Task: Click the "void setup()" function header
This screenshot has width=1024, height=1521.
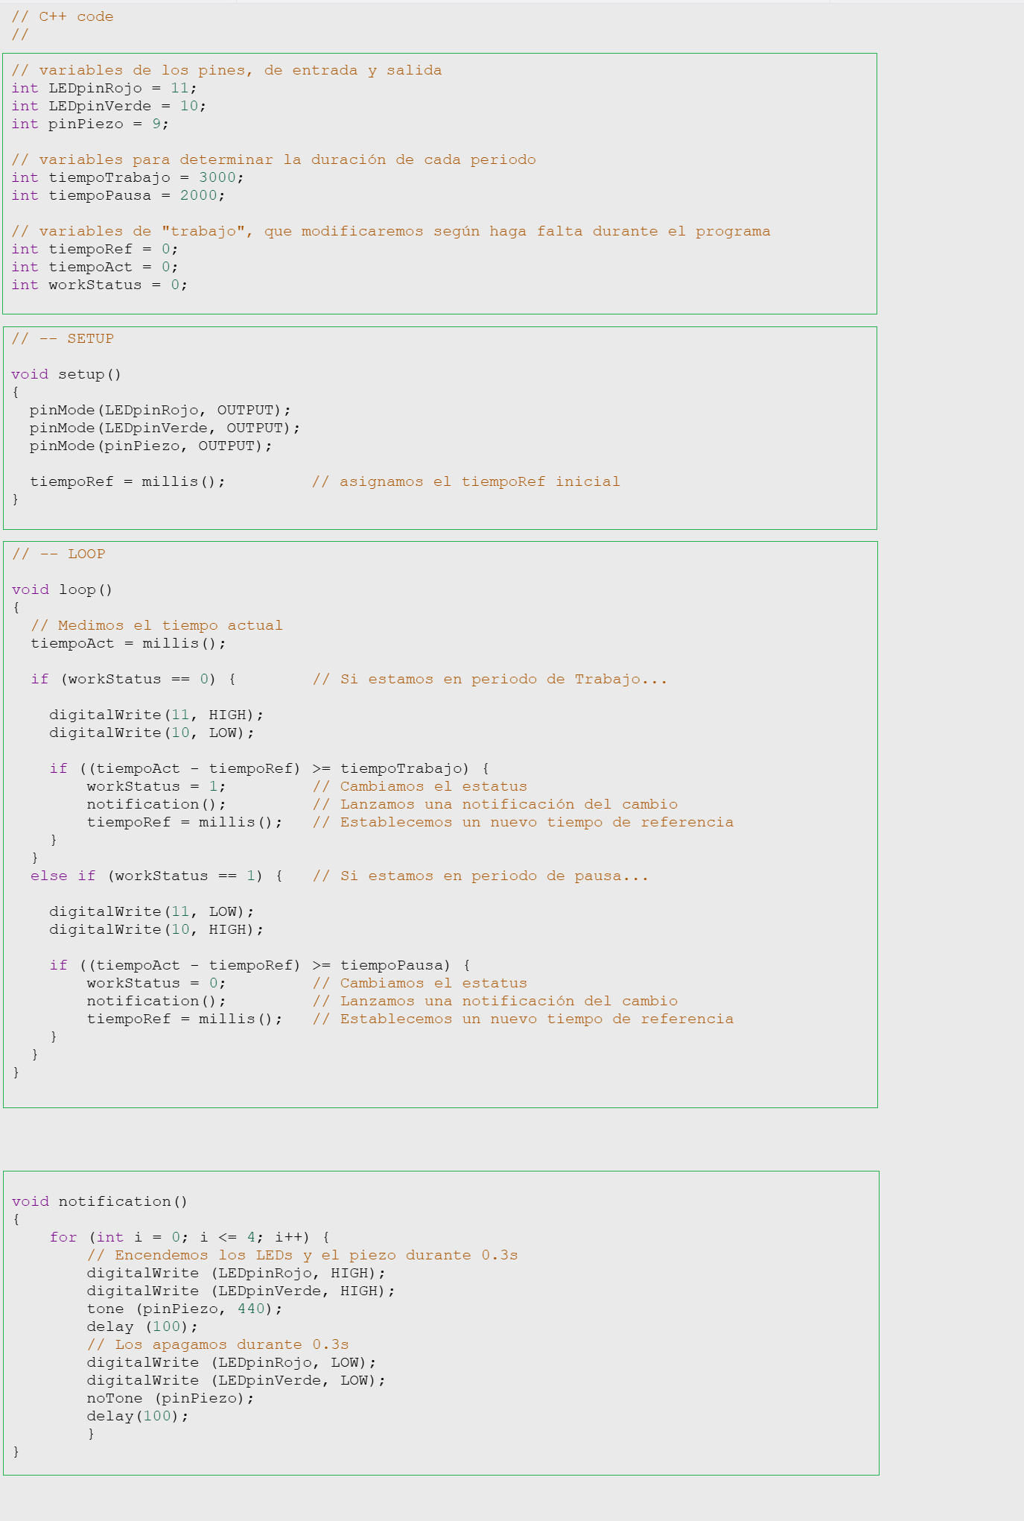Action: pos(66,374)
